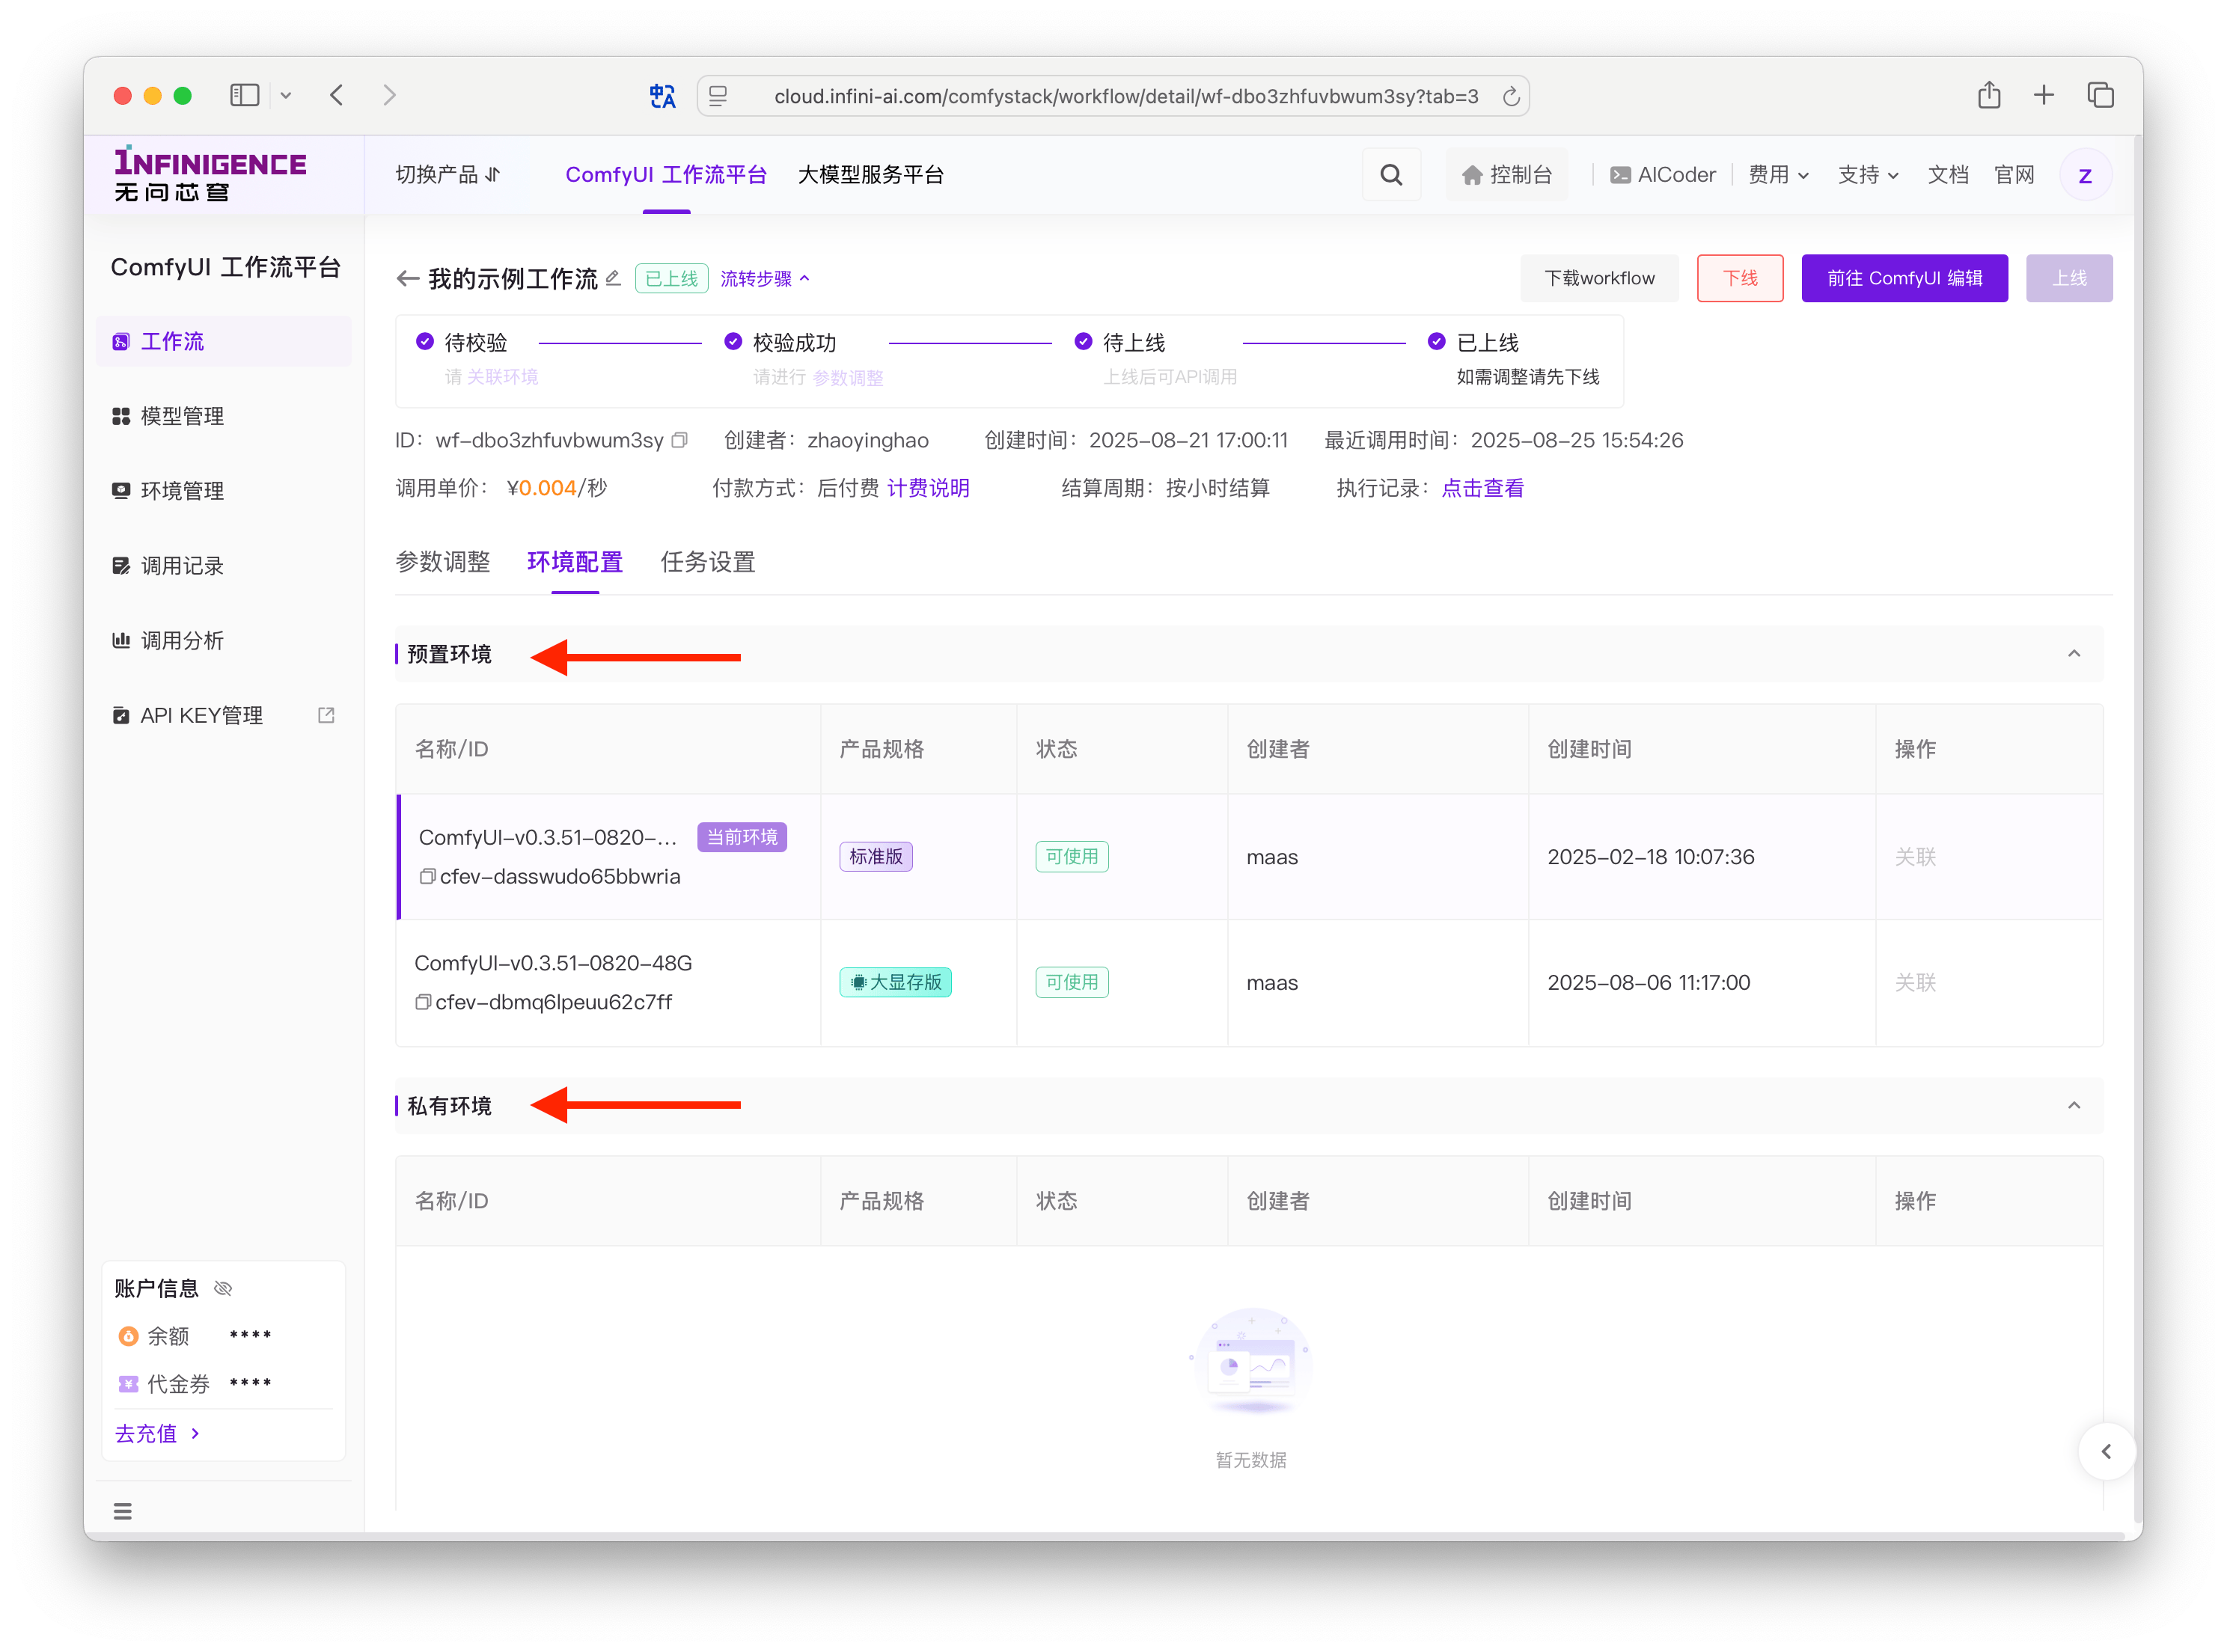This screenshot has height=1652, width=2227.
Task: Open the 控制台 button
Action: point(1506,175)
